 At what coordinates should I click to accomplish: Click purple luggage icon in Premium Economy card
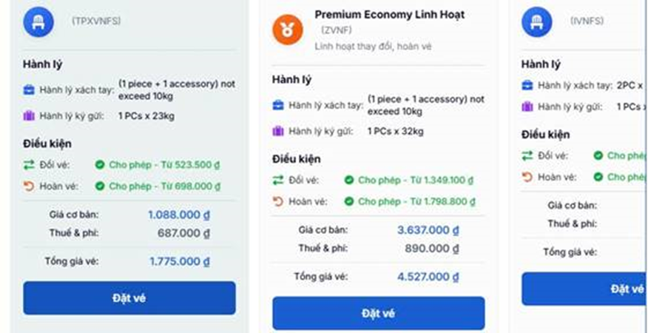pos(278,131)
